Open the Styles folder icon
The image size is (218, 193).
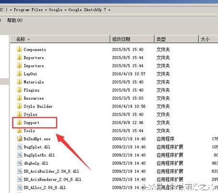19,114
